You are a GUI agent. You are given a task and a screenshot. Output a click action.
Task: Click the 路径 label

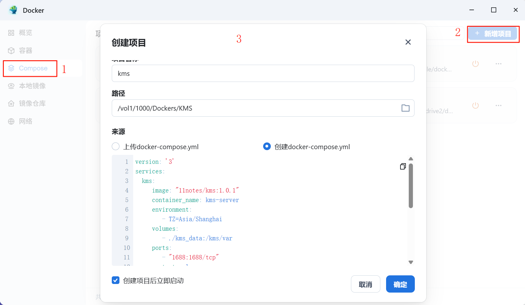coord(118,93)
